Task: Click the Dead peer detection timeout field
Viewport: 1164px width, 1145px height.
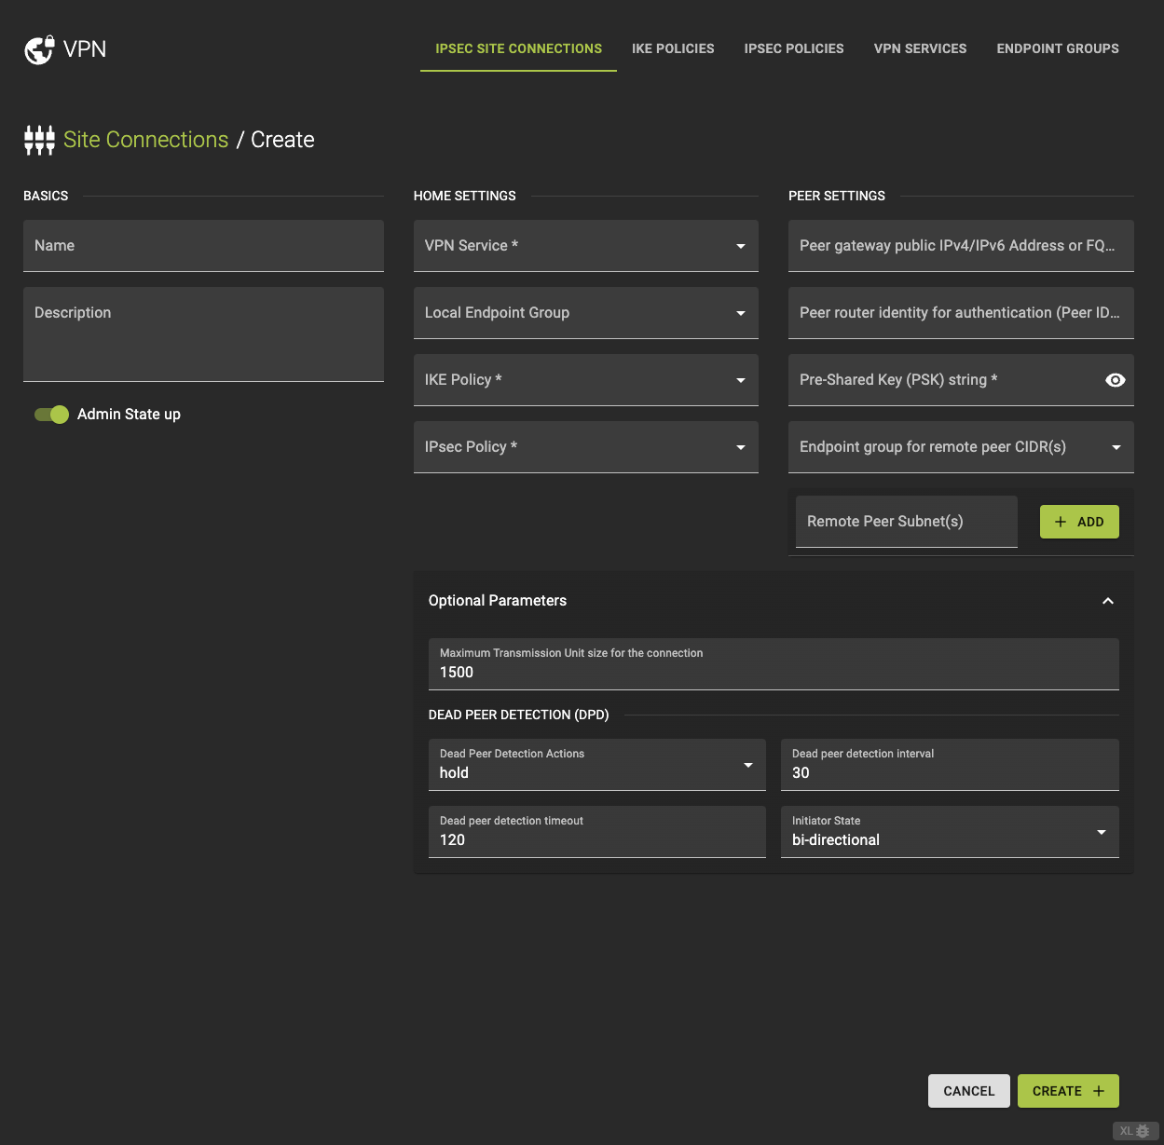Action: 596,832
